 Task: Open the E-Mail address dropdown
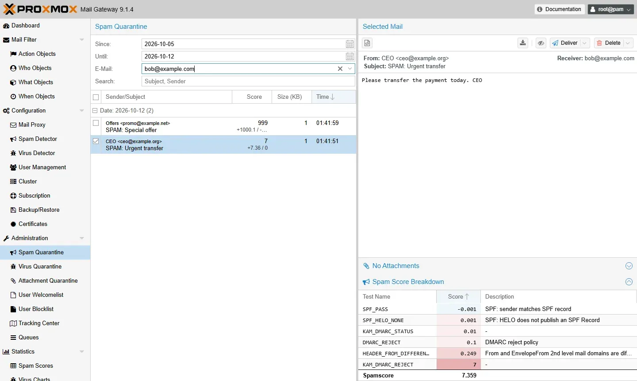(350, 69)
